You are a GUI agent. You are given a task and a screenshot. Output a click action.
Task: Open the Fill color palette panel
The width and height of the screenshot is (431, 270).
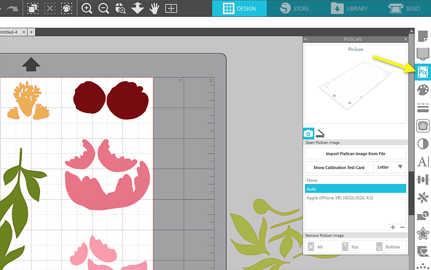point(423,90)
